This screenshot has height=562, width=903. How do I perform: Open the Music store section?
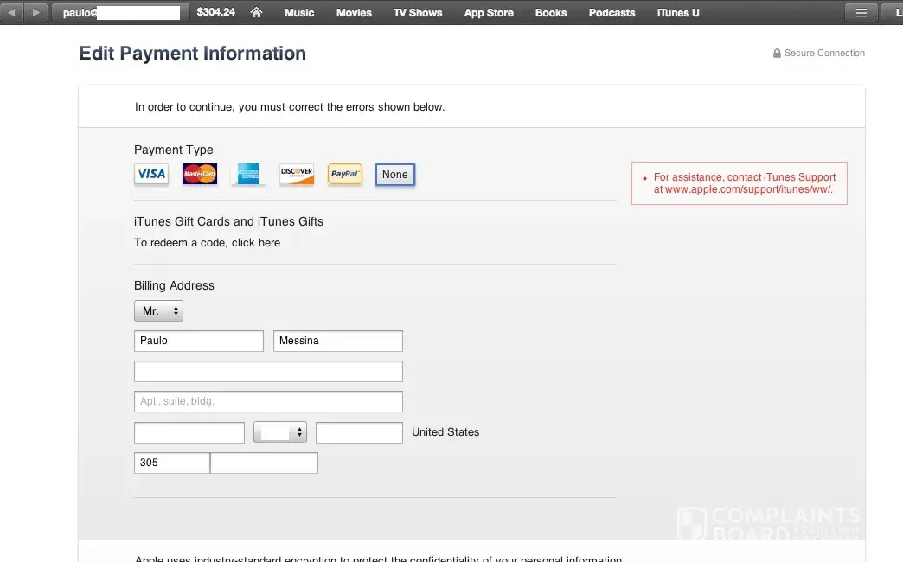(x=299, y=13)
